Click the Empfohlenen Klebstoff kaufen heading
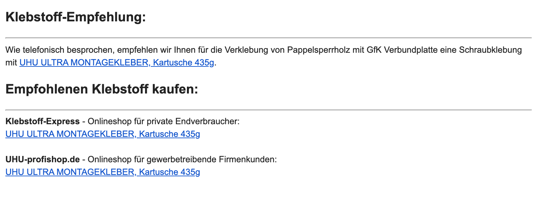 pyautogui.click(x=102, y=89)
